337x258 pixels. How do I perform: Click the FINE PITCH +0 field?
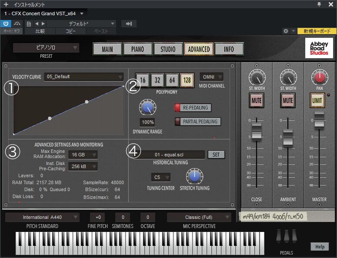(x=98, y=217)
